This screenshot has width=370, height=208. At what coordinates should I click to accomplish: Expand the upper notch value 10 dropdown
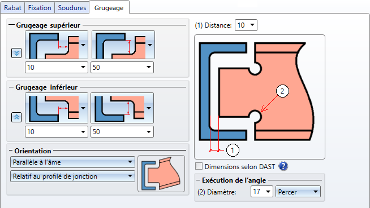click(x=57, y=68)
